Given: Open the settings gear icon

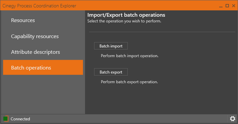Looking at the screenshot, I should tap(232, 119).
